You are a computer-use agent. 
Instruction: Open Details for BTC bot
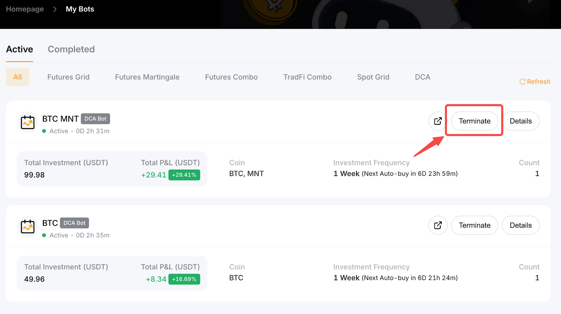(x=520, y=225)
